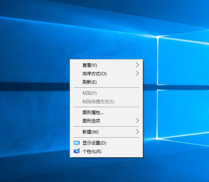Expand the chevron arrow next to 图形选项
The width and height of the screenshot is (209, 182).
(x=137, y=121)
